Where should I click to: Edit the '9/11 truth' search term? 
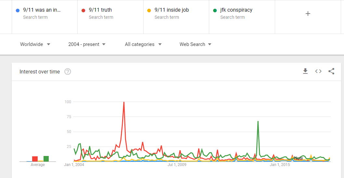[x=100, y=10]
